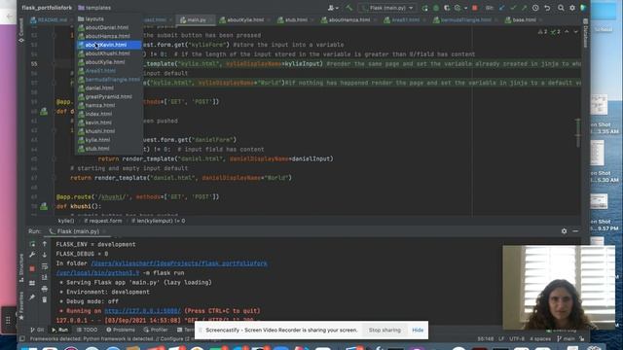The image size is (623, 350).
Task: Open the user account dropdown in toolbar
Action: pyautogui.click(x=333, y=8)
